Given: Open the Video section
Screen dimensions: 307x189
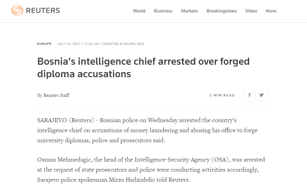Looking at the screenshot, I should pos(251,11).
